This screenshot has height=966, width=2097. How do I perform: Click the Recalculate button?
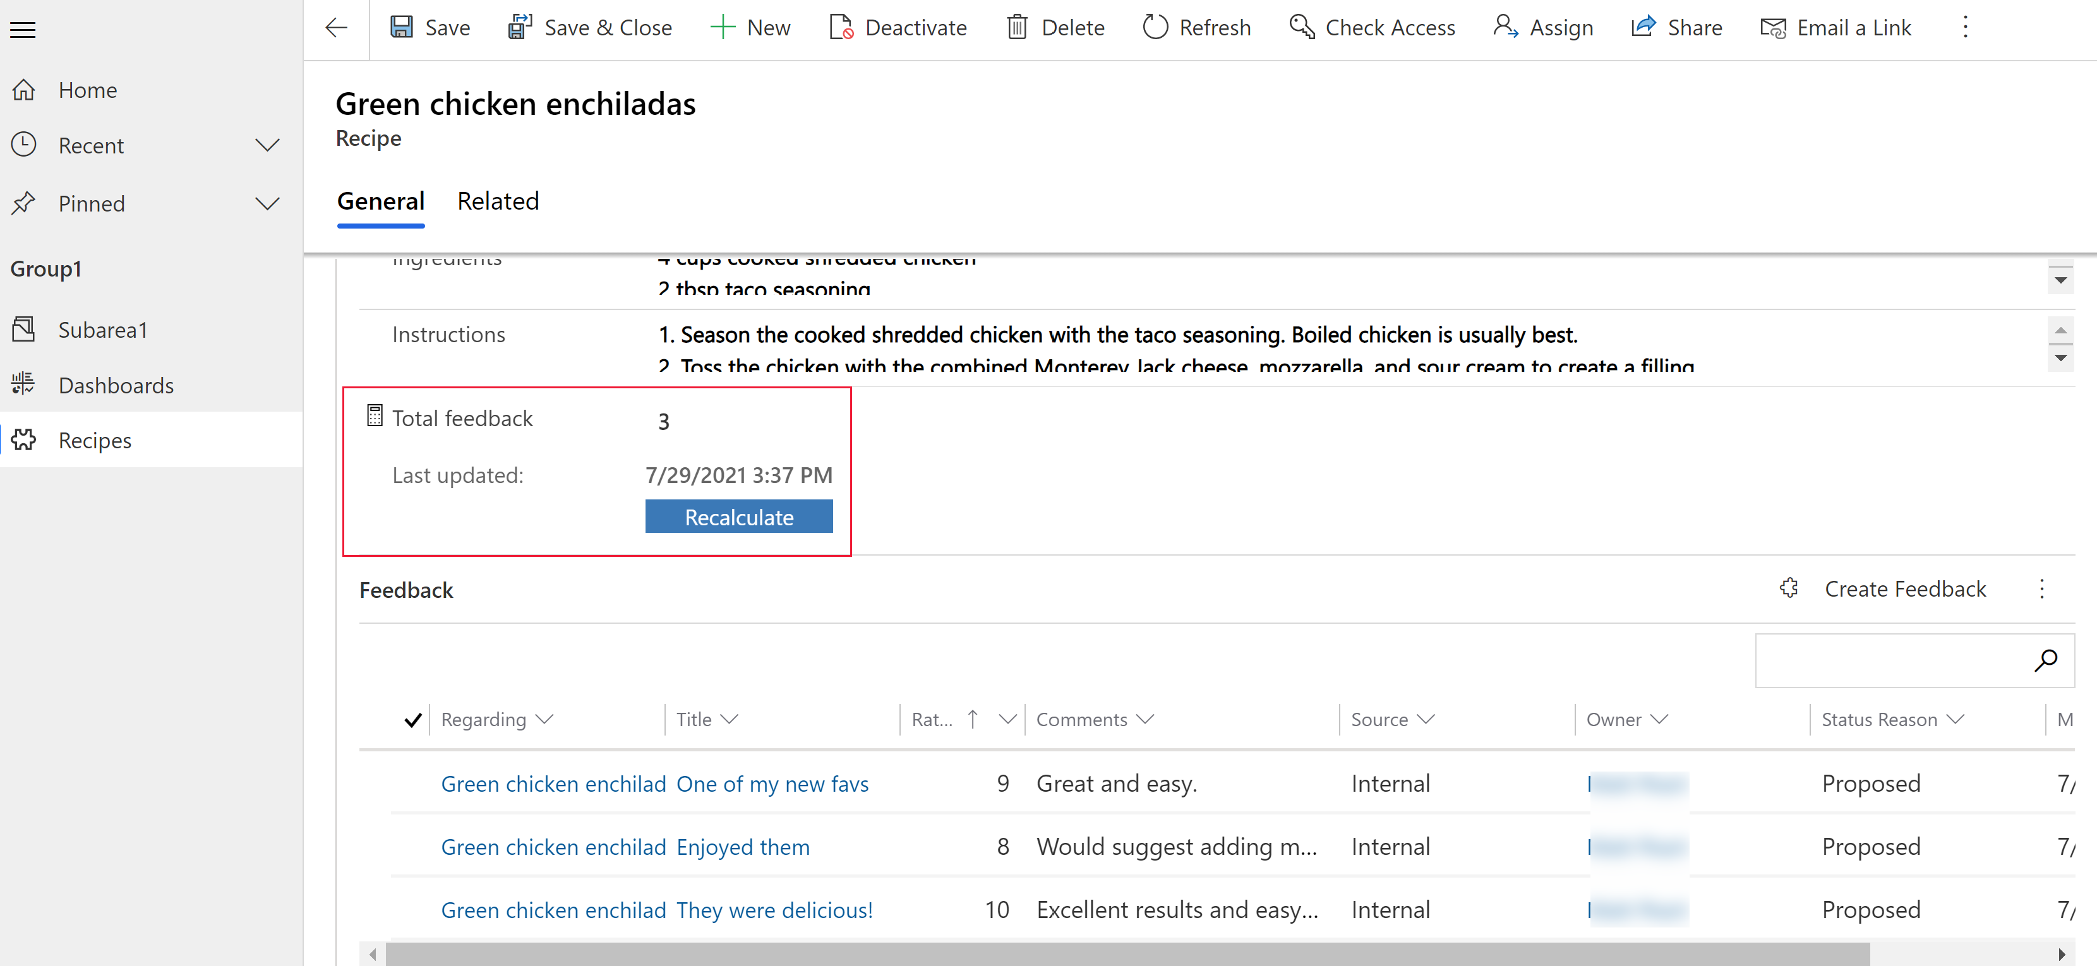(740, 516)
